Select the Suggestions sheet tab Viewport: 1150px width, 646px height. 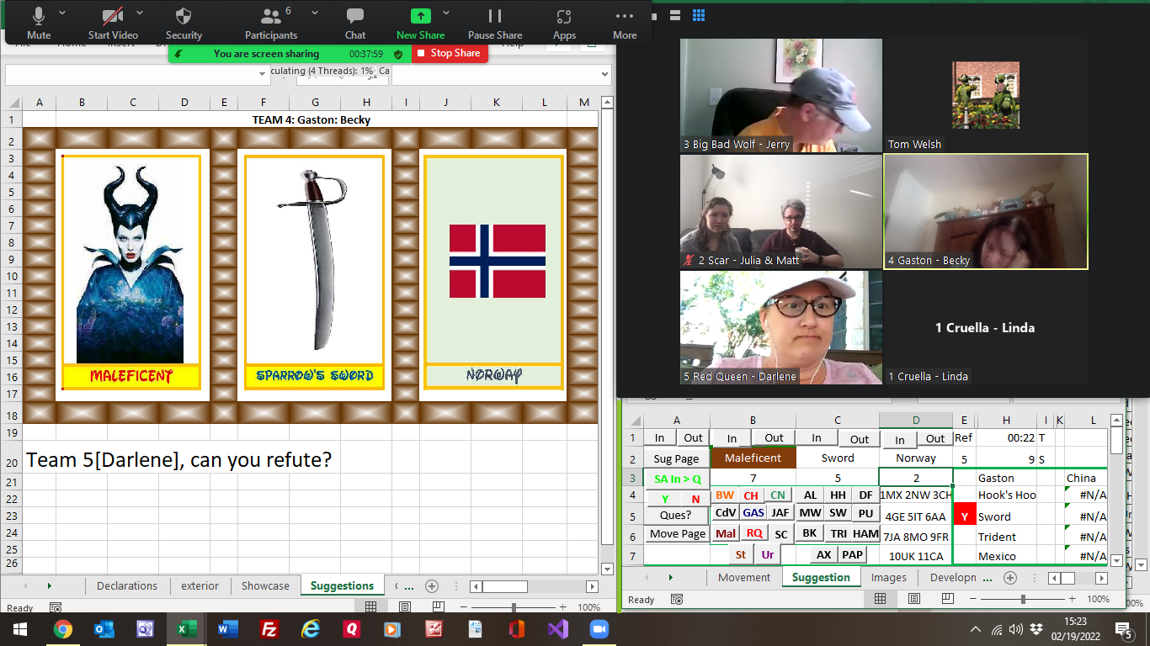click(342, 585)
